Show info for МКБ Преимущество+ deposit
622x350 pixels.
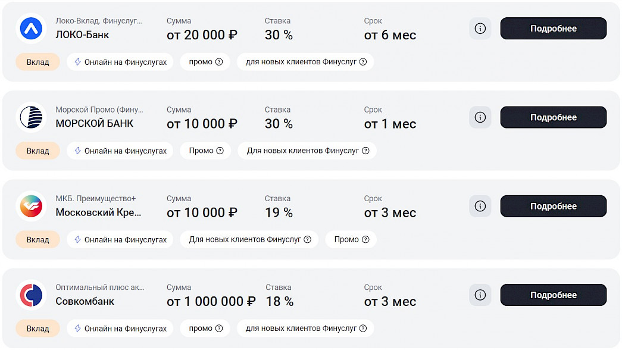(480, 206)
